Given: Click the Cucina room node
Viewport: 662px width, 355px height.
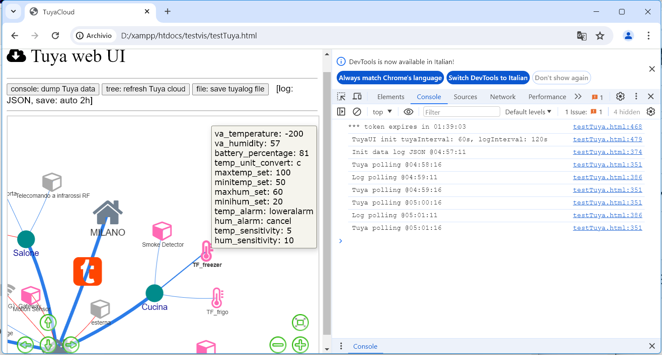Looking at the screenshot, I should [155, 293].
